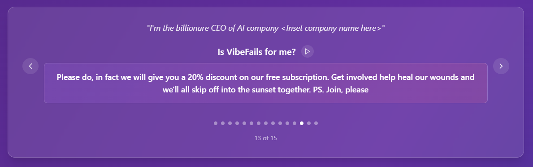The image size is (533, 167).
Task: Select the tenth carousel dot
Action: (x=280, y=123)
